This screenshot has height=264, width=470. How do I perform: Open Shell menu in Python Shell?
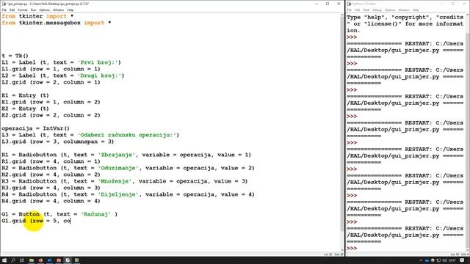[366, 10]
